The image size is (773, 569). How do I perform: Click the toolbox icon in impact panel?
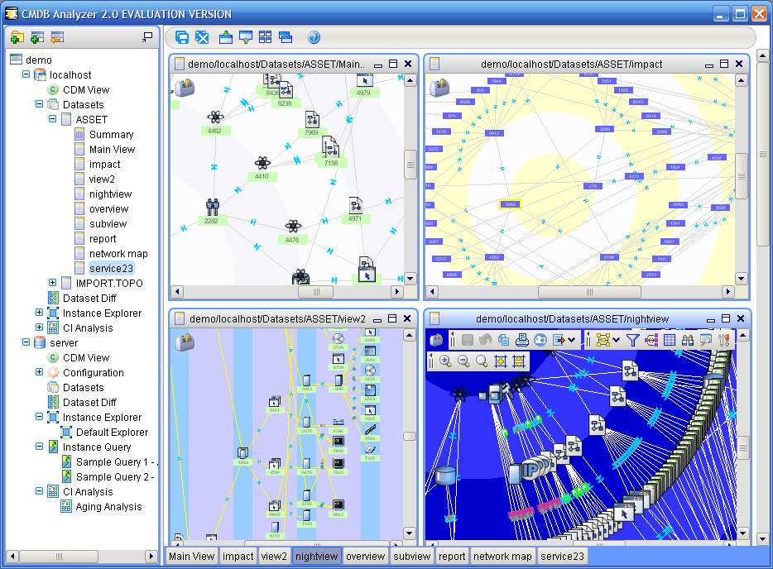(439, 87)
